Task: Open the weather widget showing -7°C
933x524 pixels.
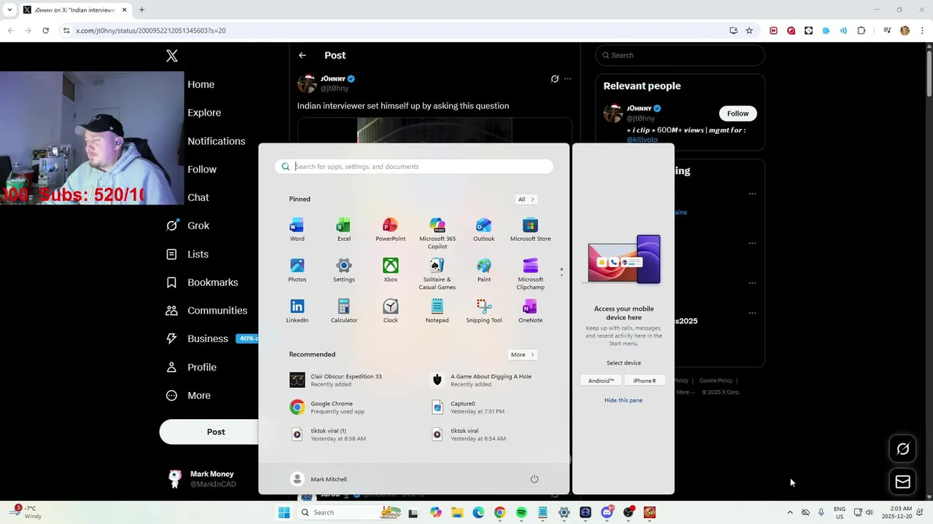Action: 27,512
